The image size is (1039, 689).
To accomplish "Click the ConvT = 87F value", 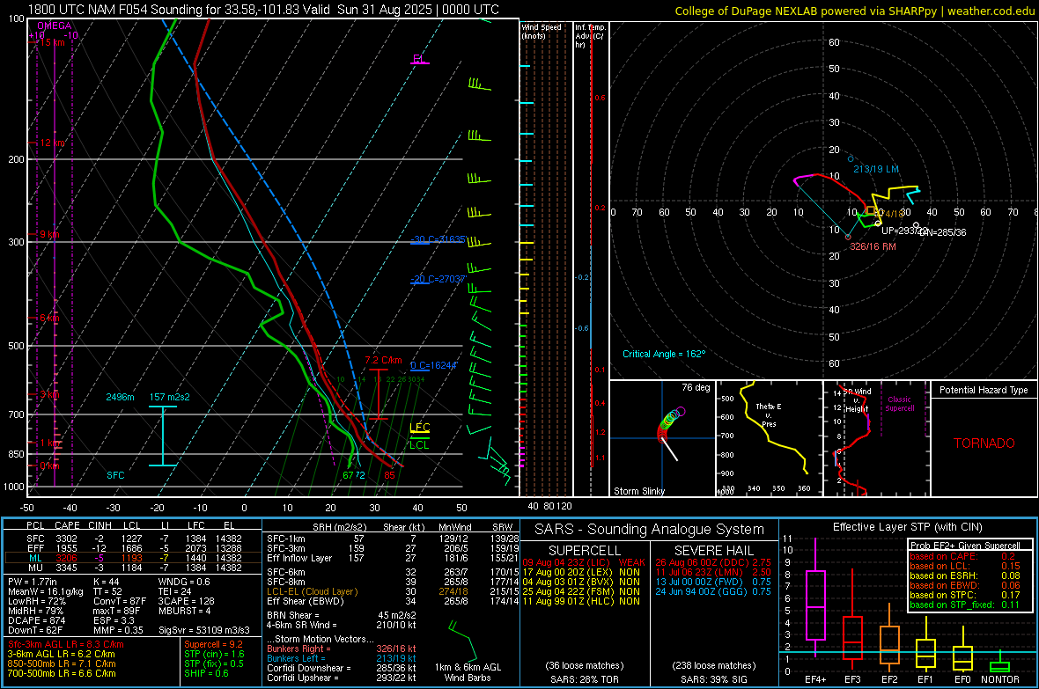I will click(119, 601).
